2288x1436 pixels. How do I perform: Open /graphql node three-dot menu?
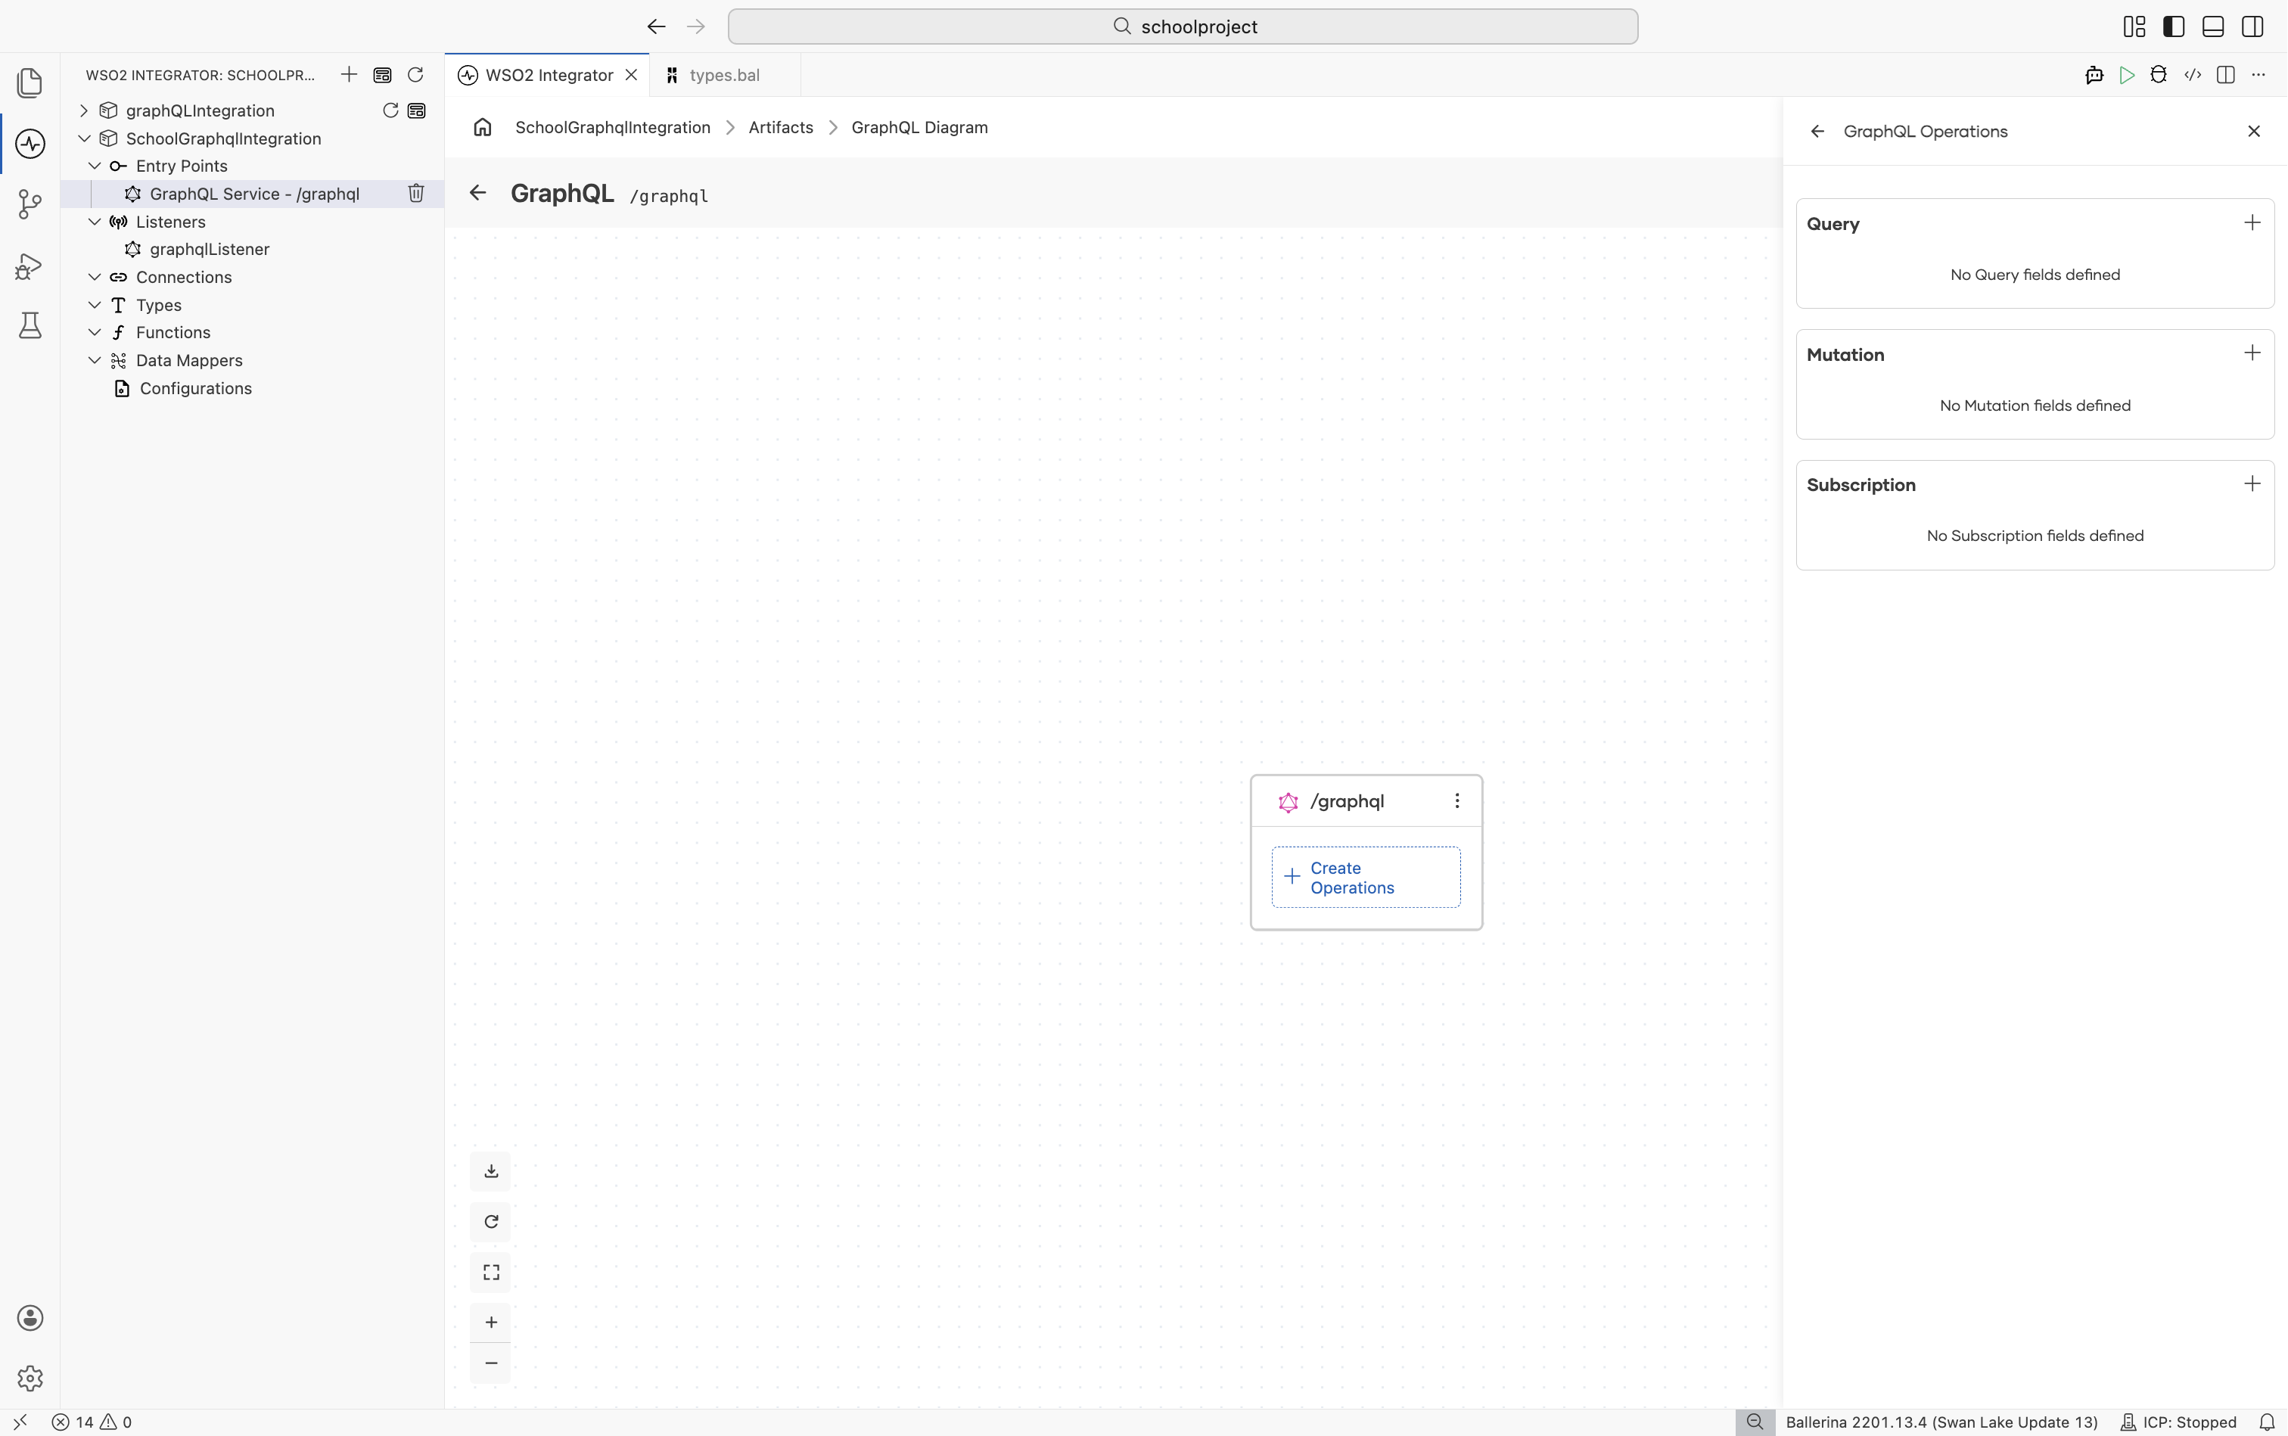point(1456,800)
